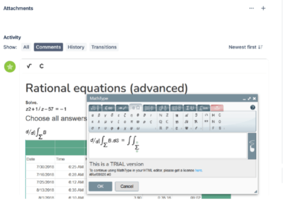
Task: Insert Greek letter chi
Action: pos(125,128)
